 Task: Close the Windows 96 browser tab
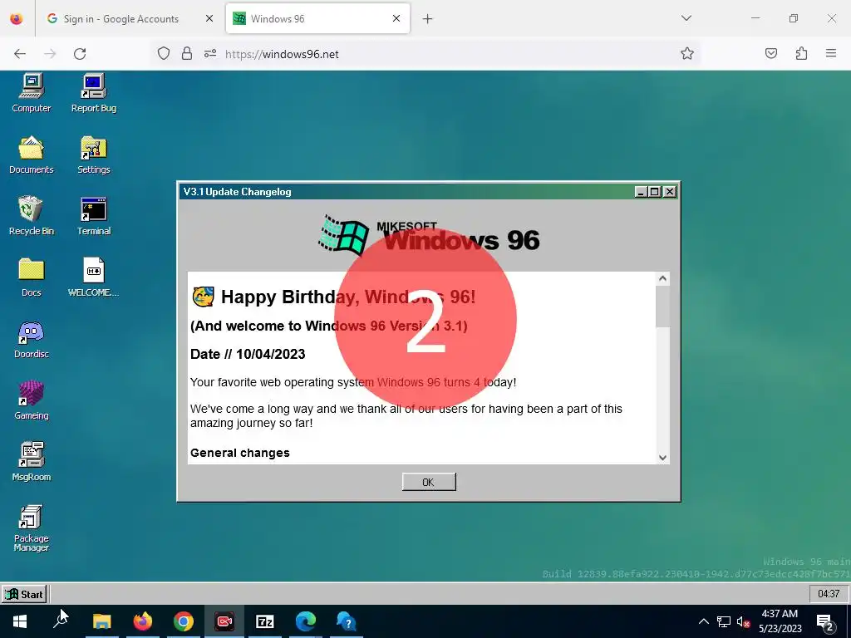pyautogui.click(x=396, y=18)
